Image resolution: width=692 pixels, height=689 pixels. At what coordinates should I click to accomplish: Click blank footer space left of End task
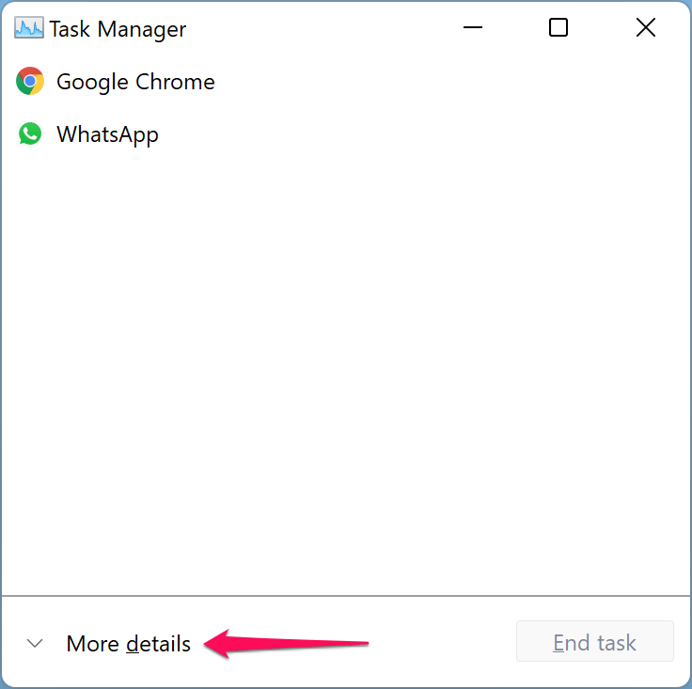pos(442,644)
